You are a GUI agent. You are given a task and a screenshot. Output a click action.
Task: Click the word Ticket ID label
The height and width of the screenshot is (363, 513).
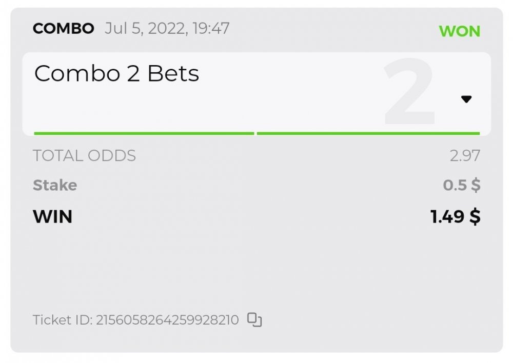pos(62,320)
